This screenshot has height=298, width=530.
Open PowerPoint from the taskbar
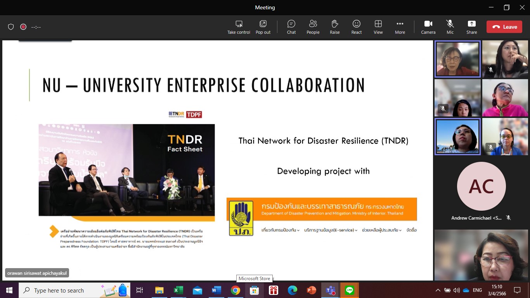click(312, 290)
